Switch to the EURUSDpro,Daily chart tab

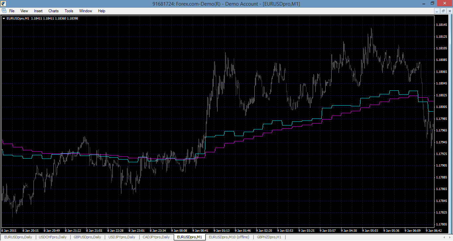coord(18,237)
